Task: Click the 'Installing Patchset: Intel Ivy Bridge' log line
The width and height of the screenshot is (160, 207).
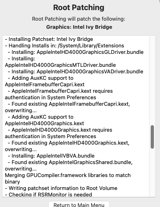Action: point(49,39)
